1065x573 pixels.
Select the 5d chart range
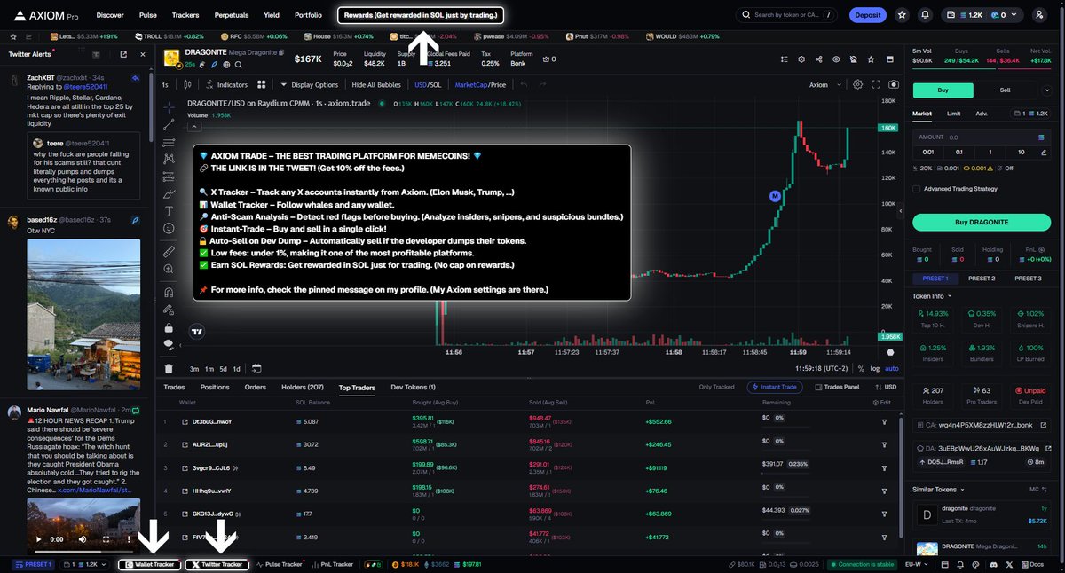pyautogui.click(x=223, y=368)
